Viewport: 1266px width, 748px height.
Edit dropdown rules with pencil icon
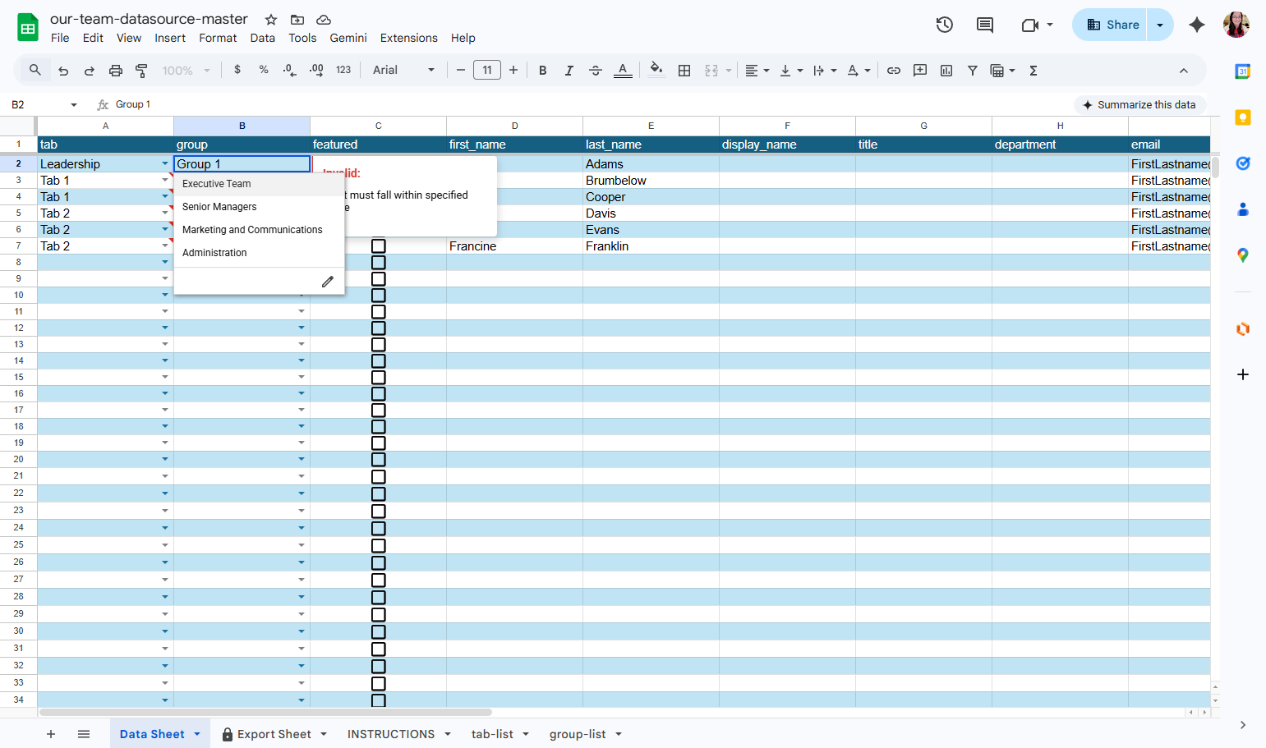click(x=328, y=282)
